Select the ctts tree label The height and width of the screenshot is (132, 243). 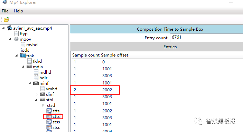pos(56,116)
